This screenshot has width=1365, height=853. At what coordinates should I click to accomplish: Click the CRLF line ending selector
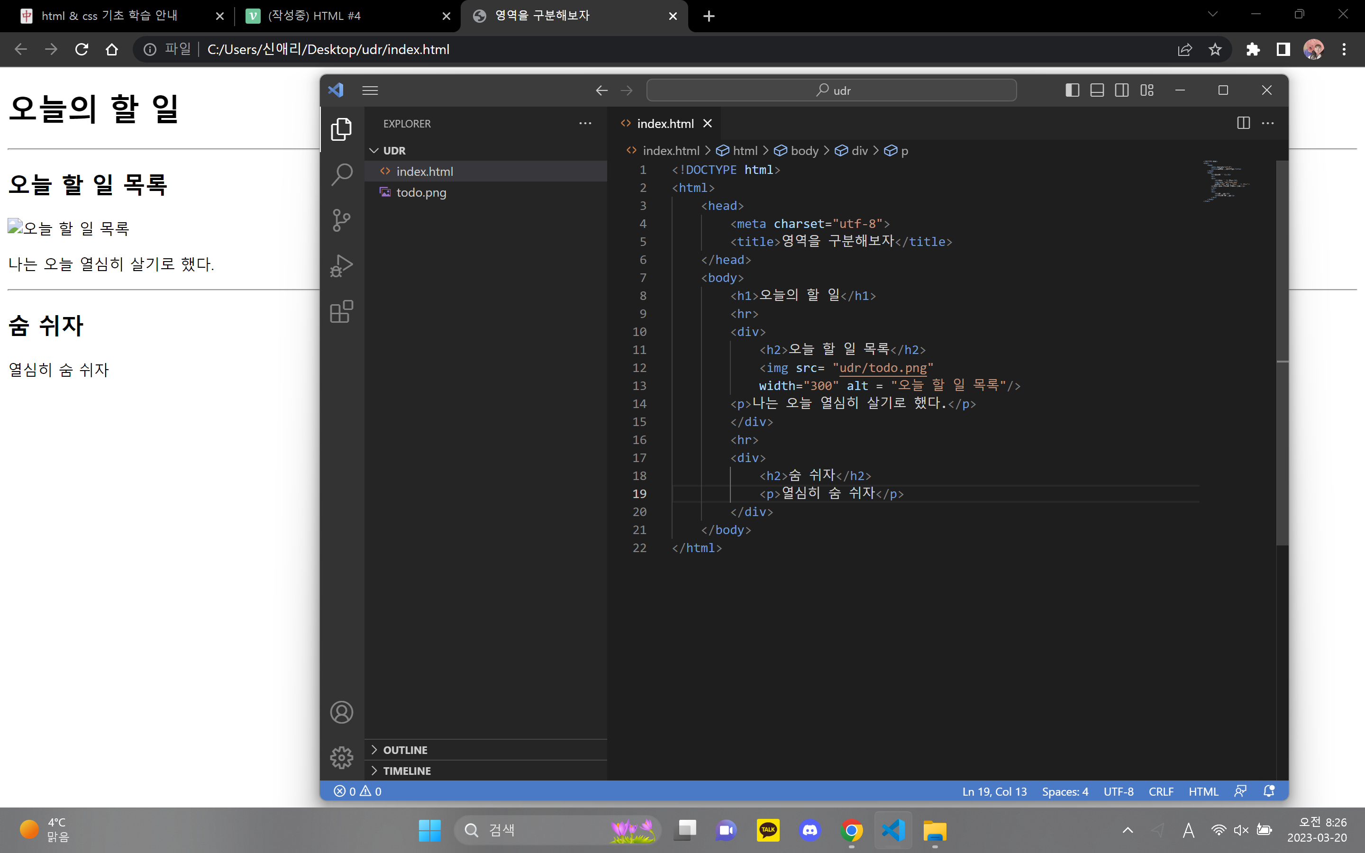pyautogui.click(x=1161, y=791)
